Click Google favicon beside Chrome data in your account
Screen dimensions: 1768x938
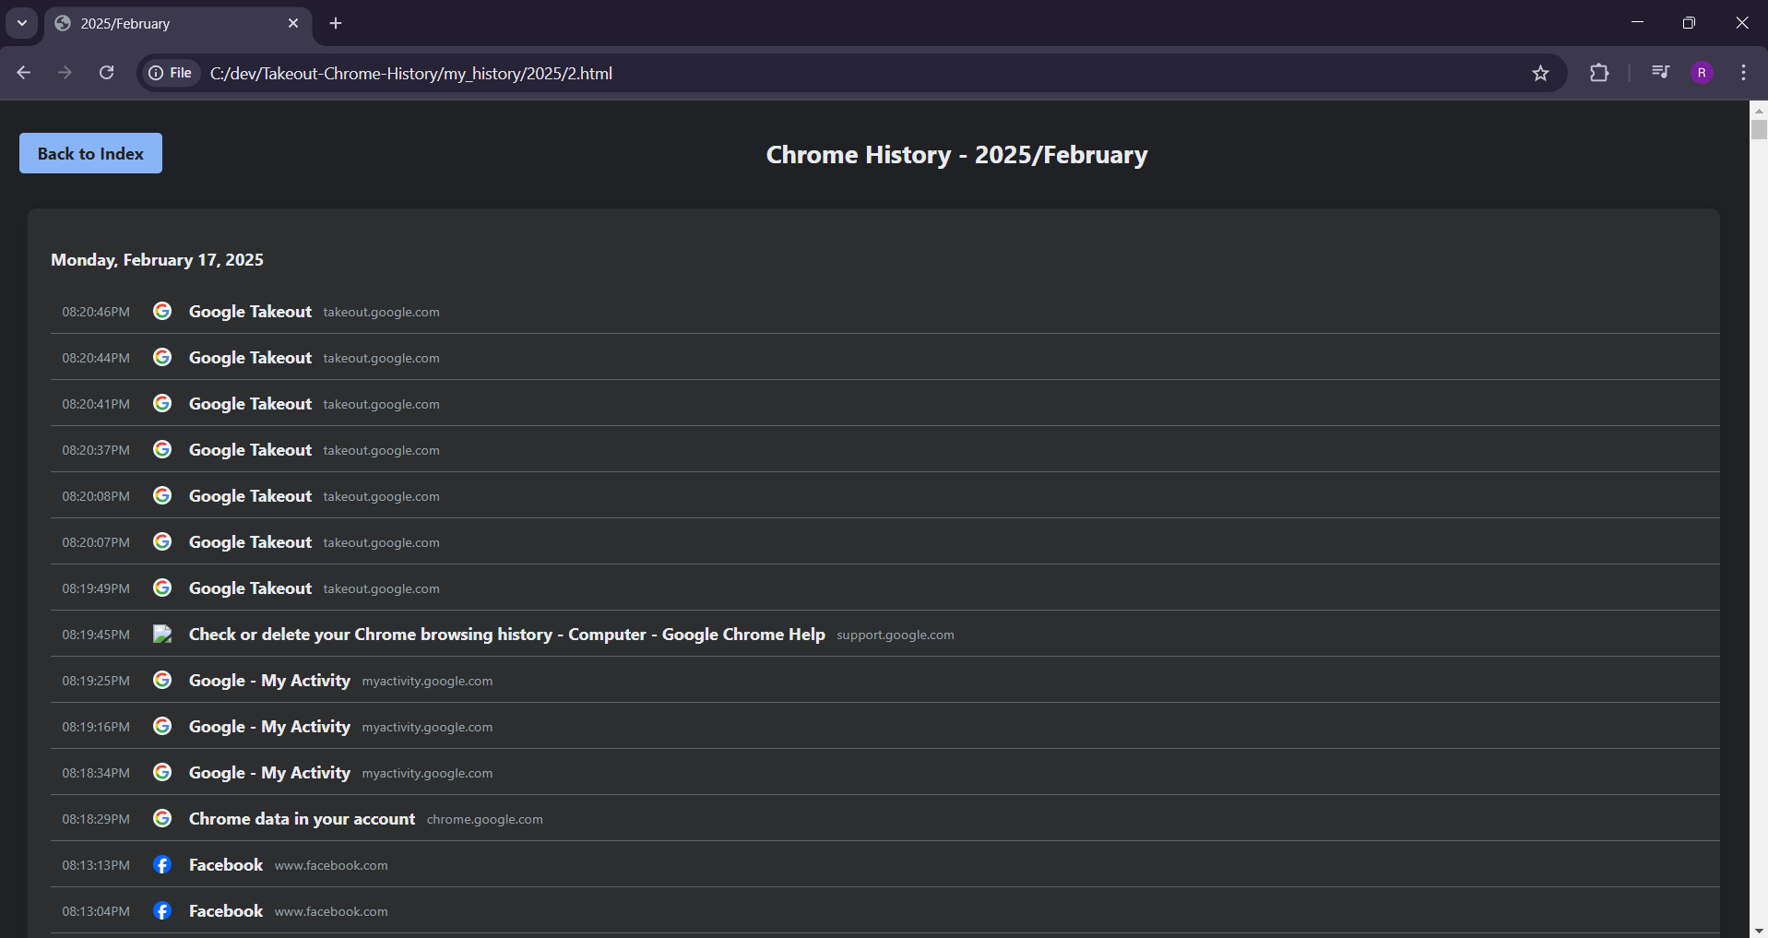(162, 818)
